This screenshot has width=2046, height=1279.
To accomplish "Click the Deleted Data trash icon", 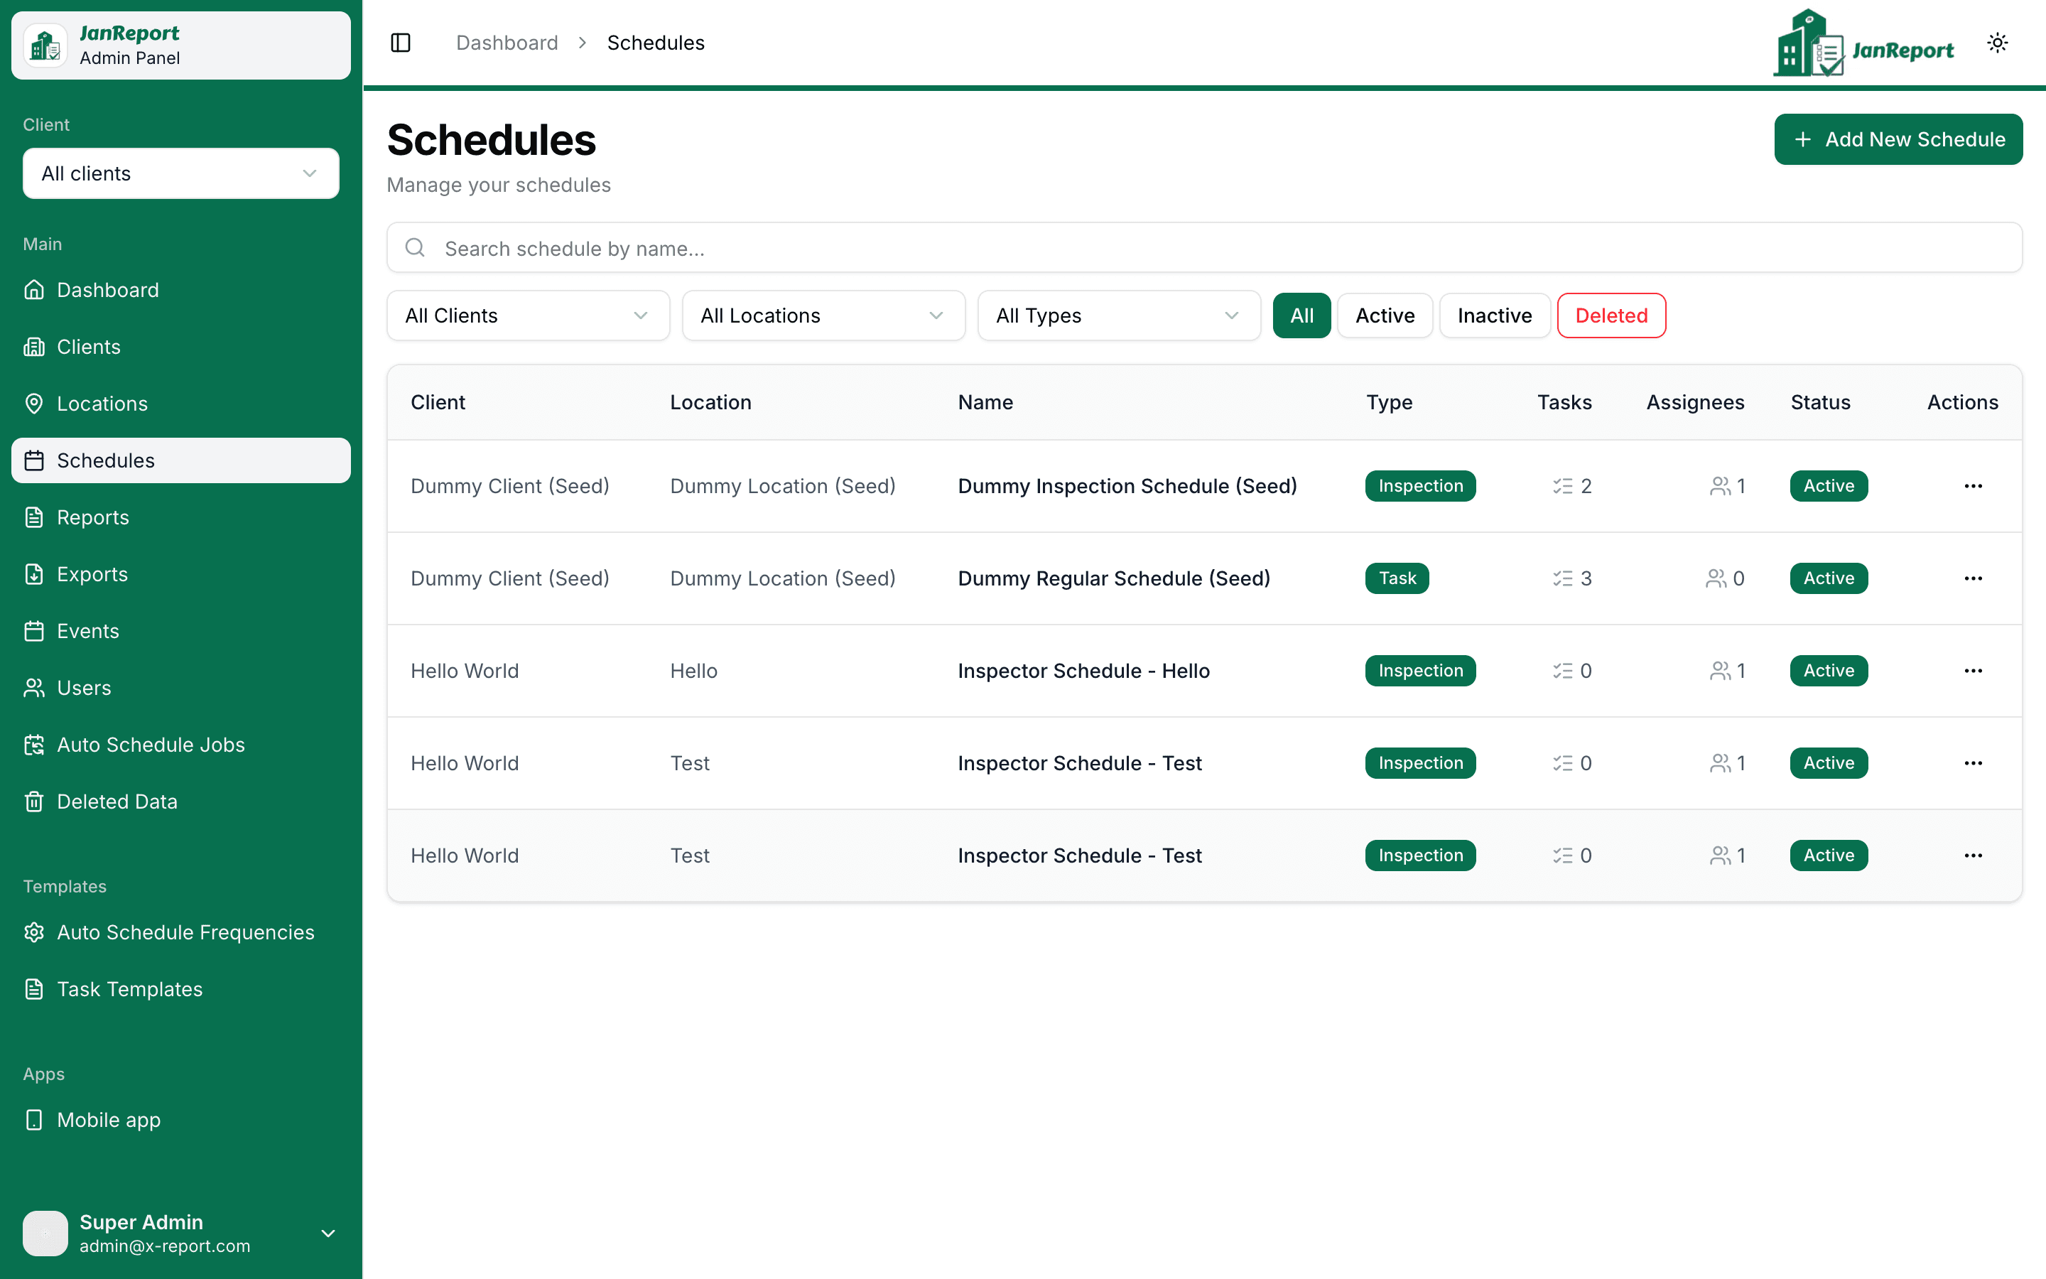I will point(34,801).
